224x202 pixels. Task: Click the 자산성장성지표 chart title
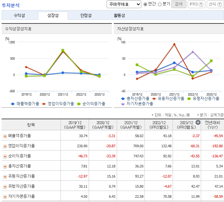coord(130,29)
